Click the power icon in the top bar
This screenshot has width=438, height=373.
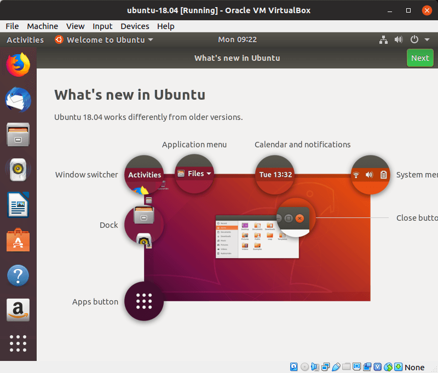pyautogui.click(x=414, y=39)
